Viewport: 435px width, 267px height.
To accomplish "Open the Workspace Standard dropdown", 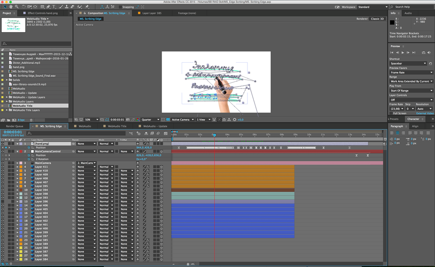I will coord(373,7).
